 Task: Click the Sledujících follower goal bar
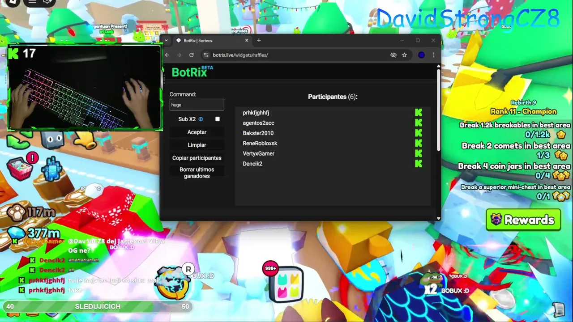point(98,306)
